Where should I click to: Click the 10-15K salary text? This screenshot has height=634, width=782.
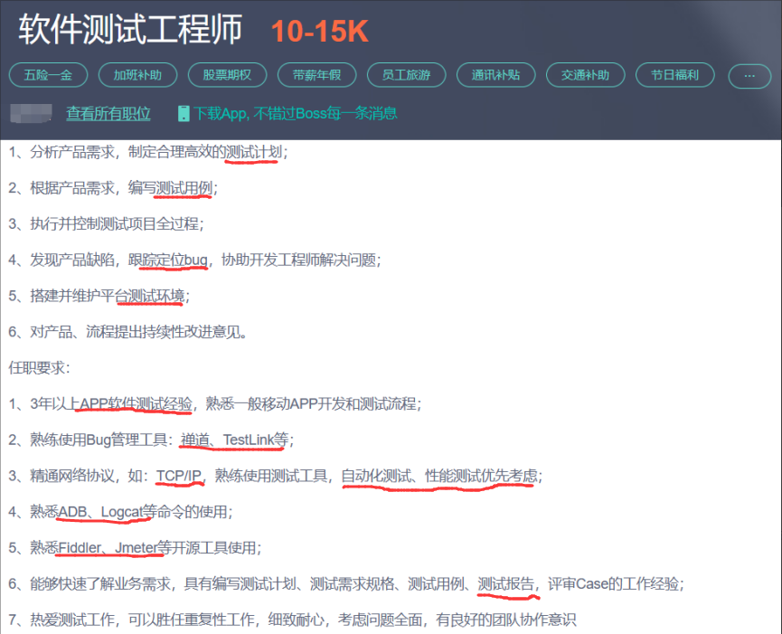(318, 30)
